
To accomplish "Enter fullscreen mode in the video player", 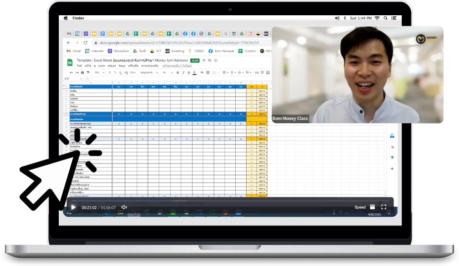I will (383, 207).
